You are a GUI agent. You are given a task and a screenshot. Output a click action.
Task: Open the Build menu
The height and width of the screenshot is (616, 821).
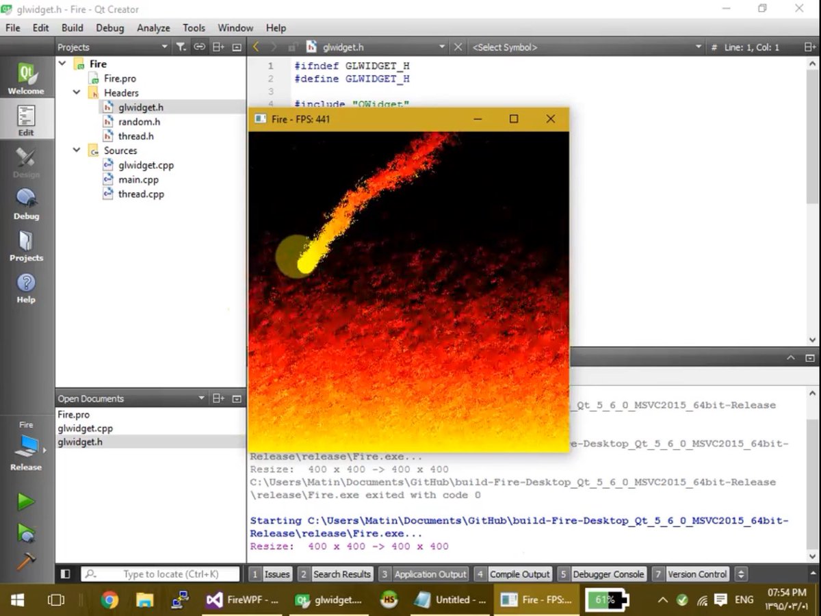coord(72,28)
